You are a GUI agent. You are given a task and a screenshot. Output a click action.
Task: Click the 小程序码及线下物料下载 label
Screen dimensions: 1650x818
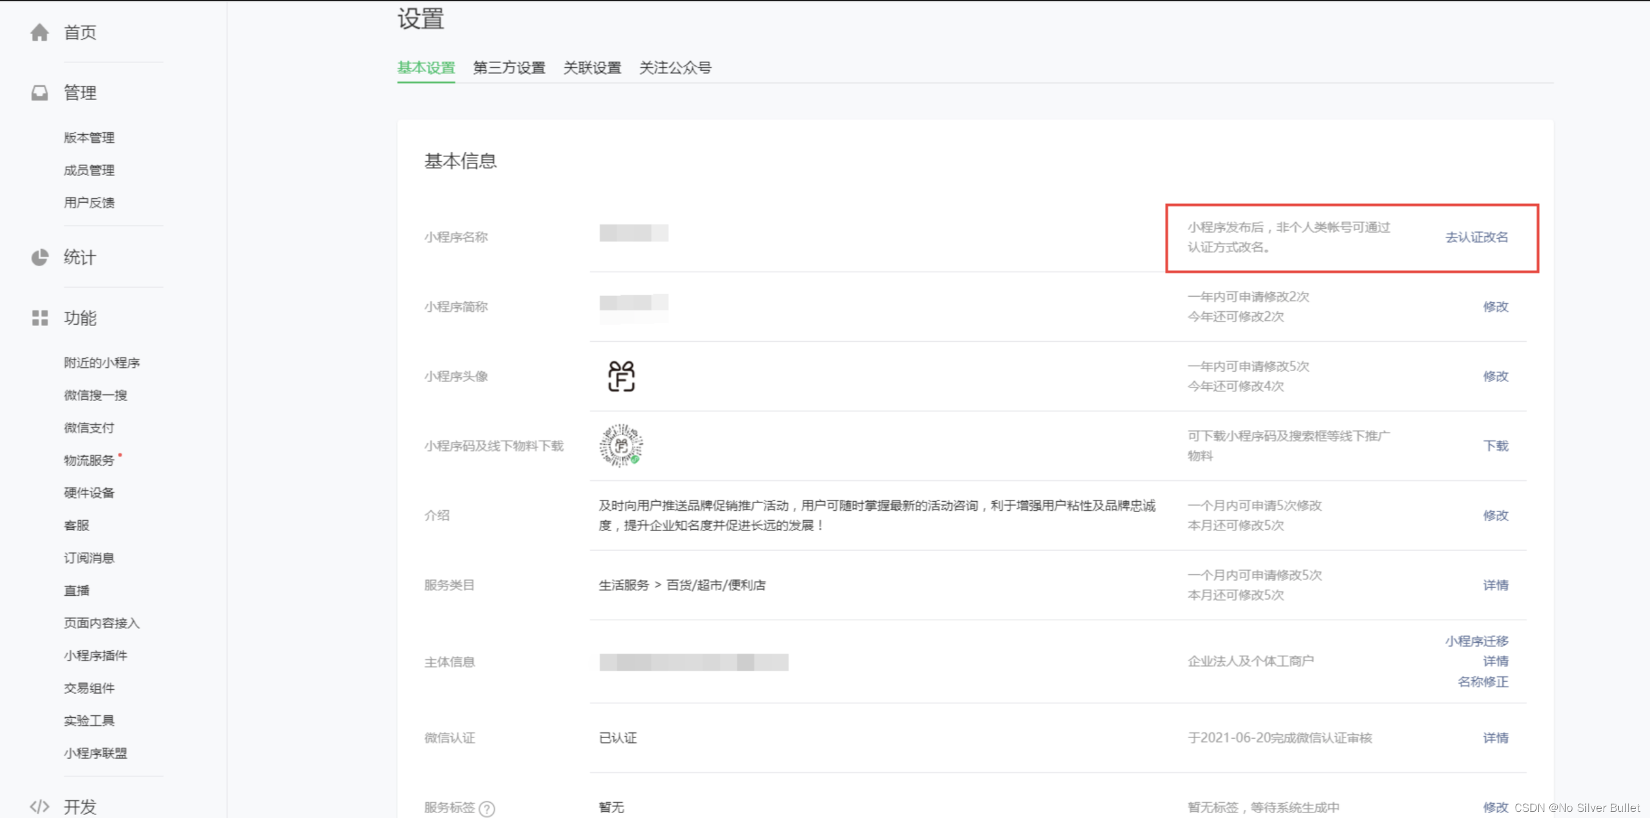tap(494, 446)
